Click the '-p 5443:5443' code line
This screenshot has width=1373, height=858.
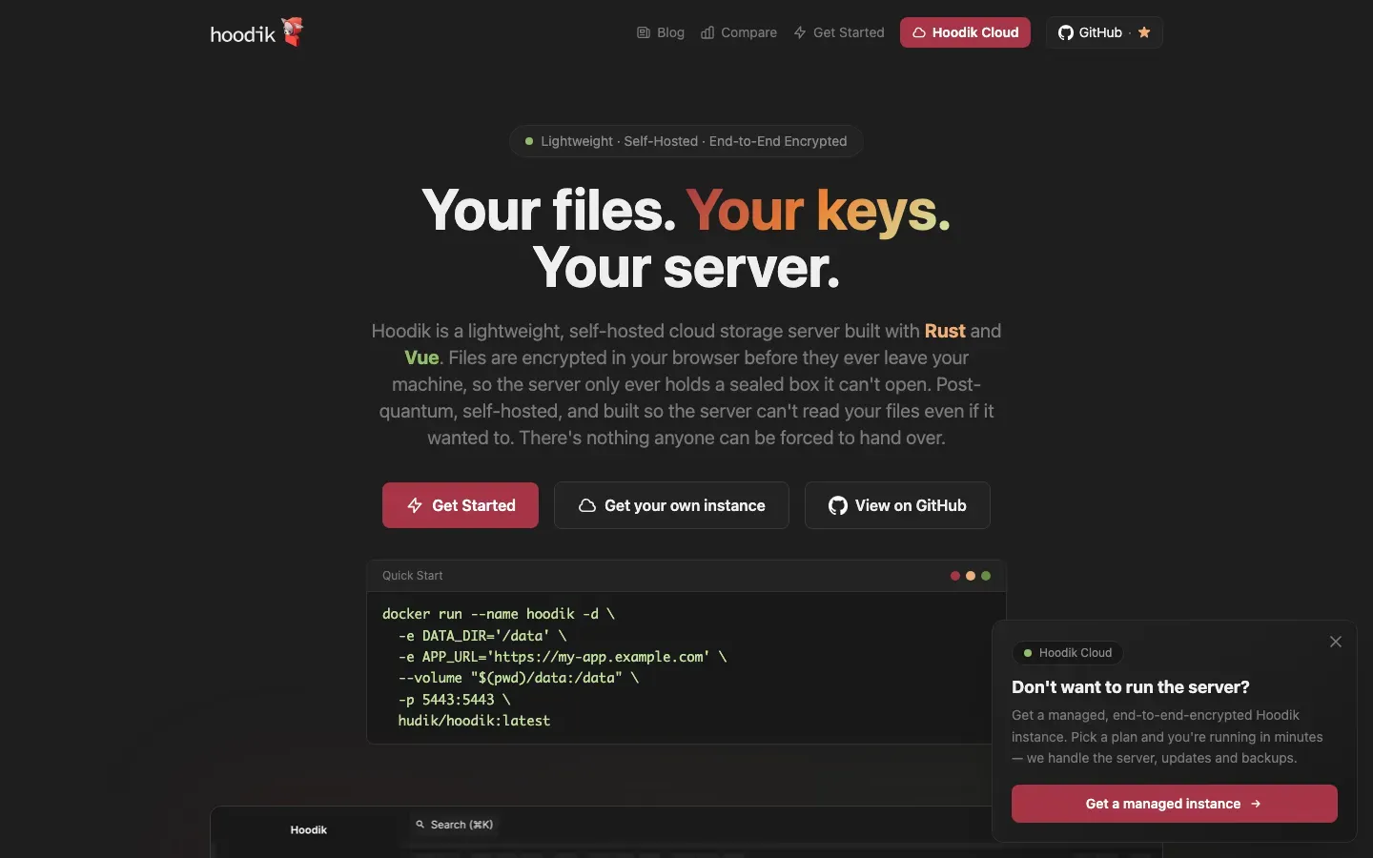click(x=455, y=700)
